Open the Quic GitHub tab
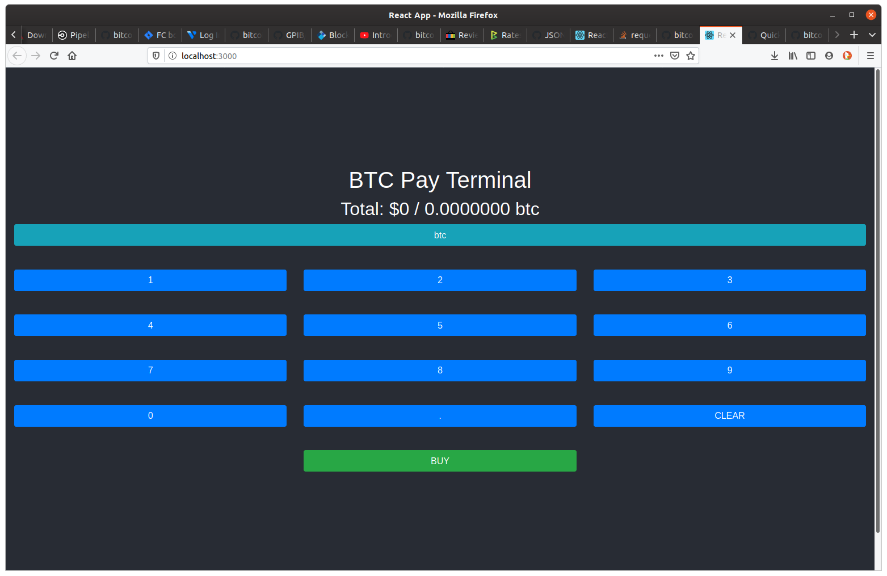 tap(764, 35)
